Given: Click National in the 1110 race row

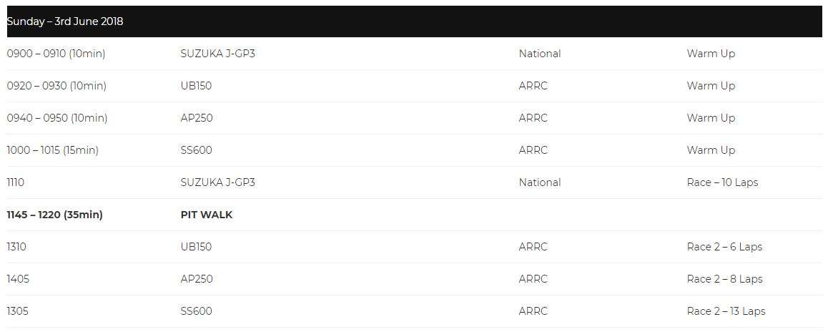Looking at the screenshot, I should point(540,182).
